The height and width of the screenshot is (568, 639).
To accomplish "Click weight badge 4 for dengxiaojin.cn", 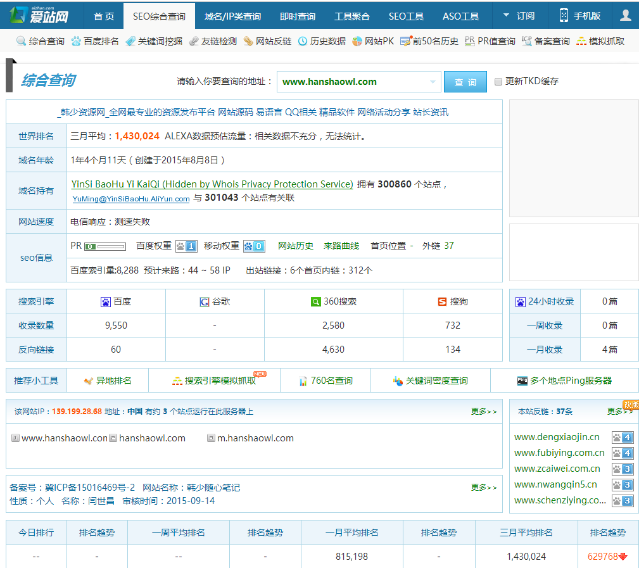I will pos(623,438).
